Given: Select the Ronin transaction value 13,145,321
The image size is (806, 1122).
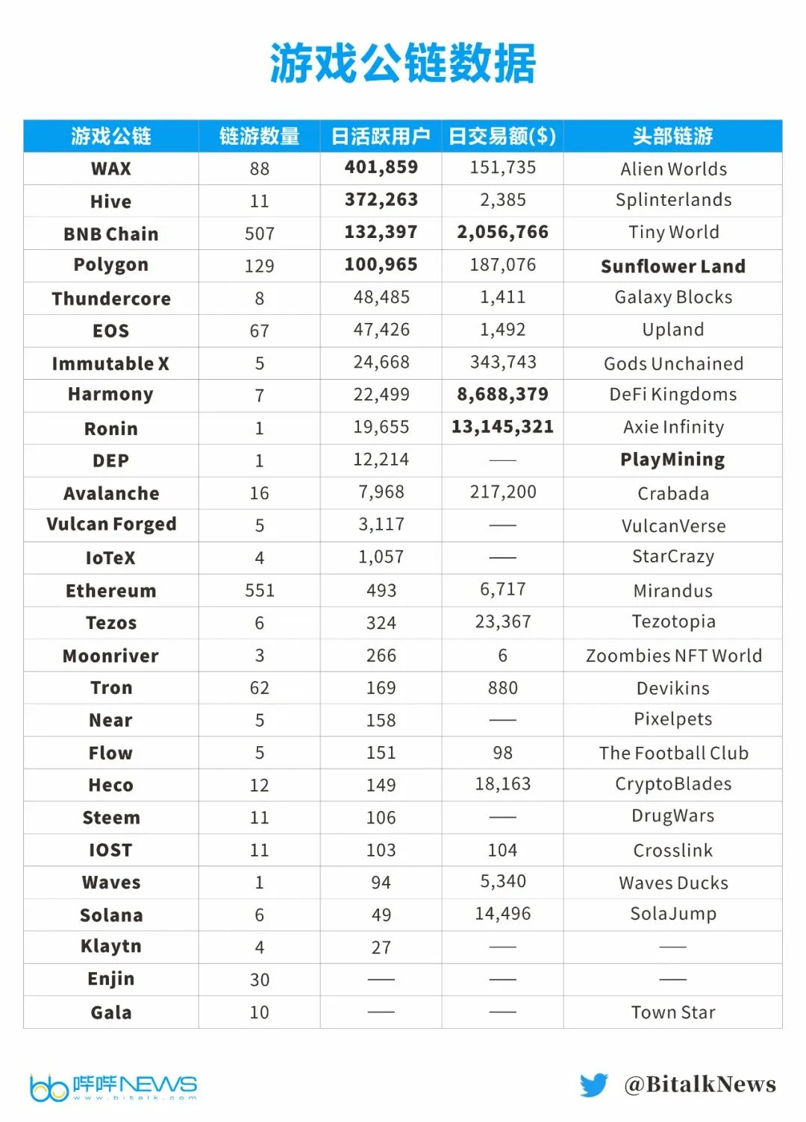Looking at the screenshot, I should click(x=502, y=427).
